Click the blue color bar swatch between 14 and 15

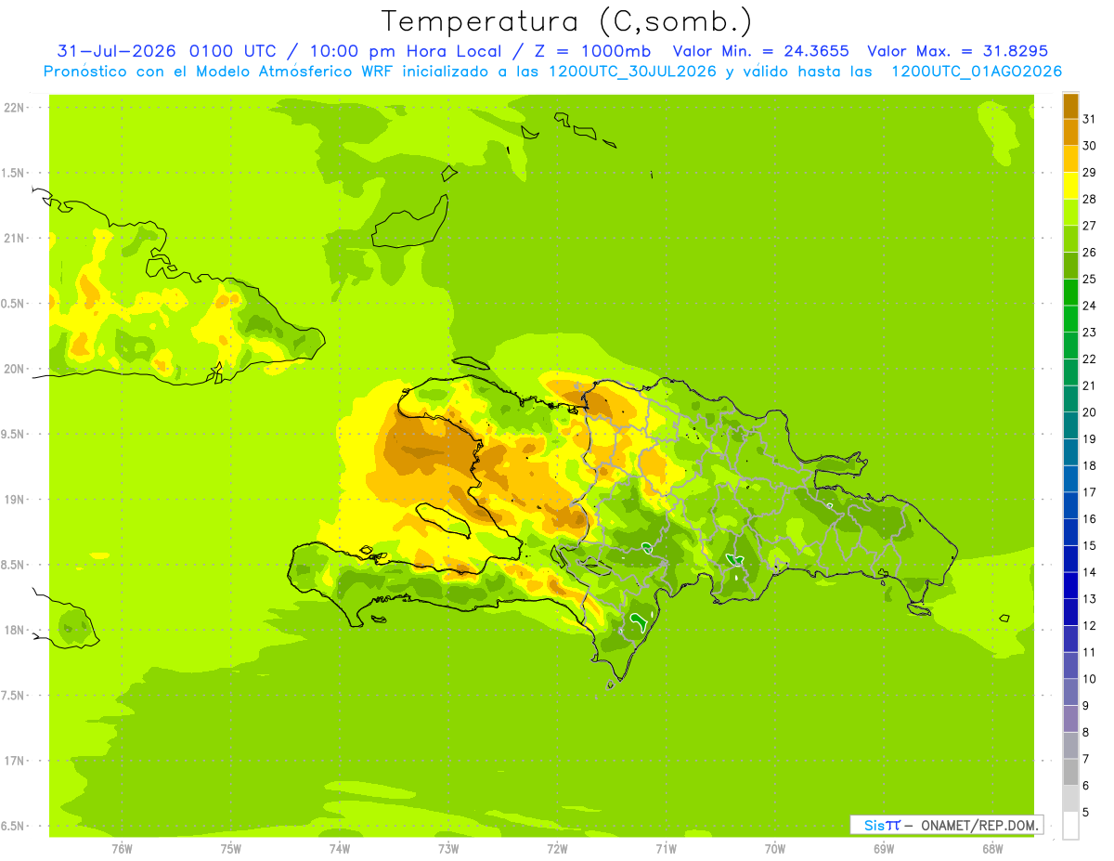tap(1070, 559)
